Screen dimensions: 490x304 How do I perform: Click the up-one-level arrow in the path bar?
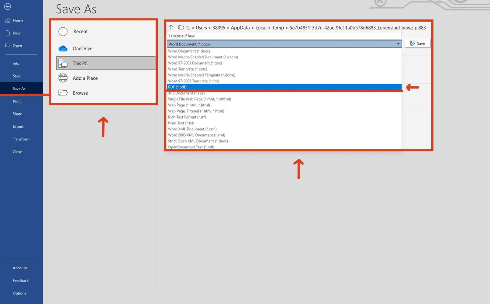[171, 27]
